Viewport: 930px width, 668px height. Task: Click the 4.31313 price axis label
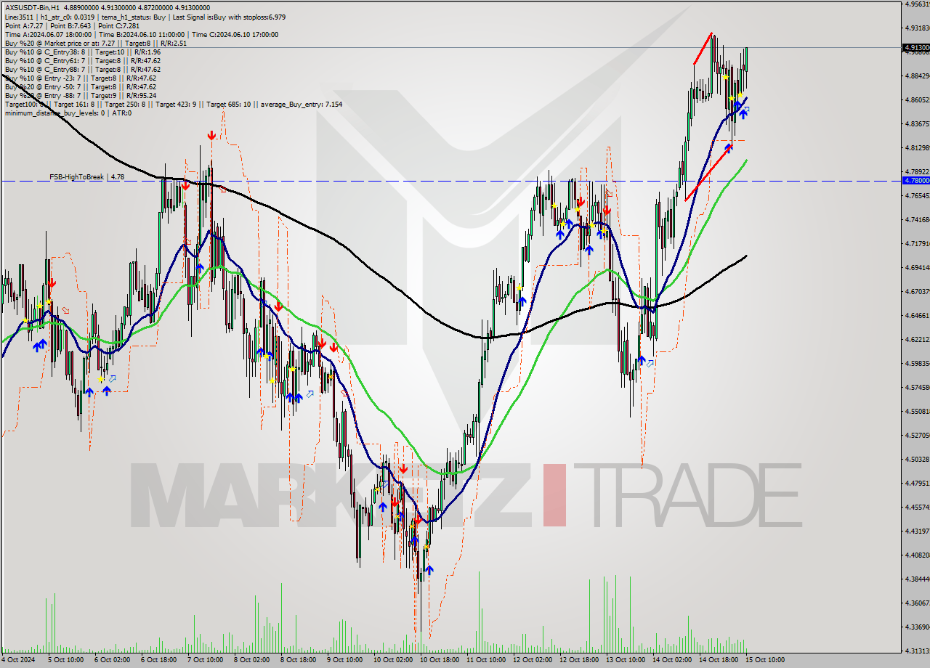[916, 651]
